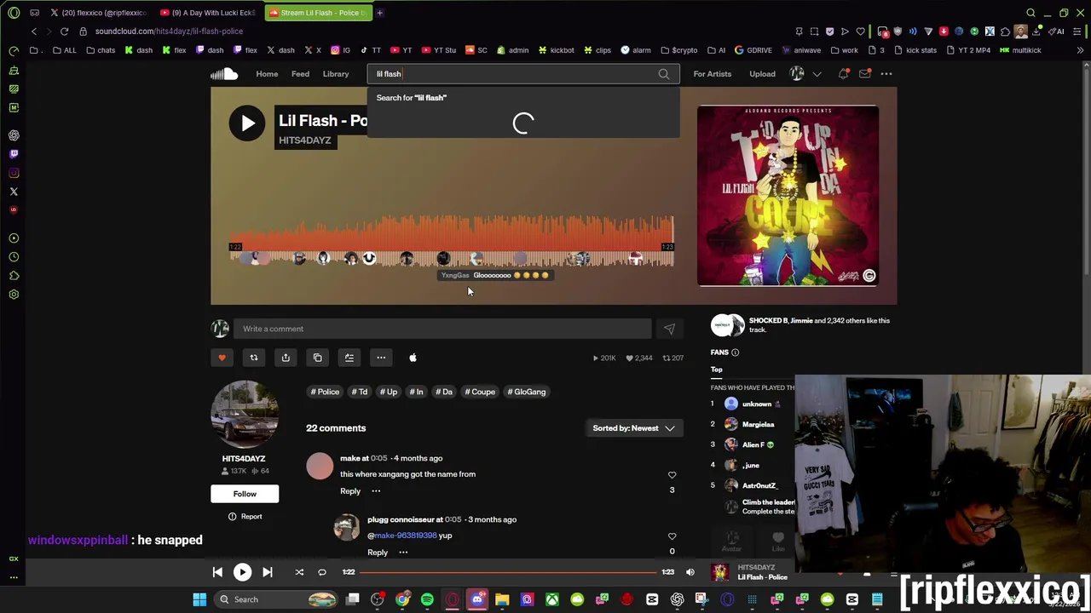This screenshot has height=613, width=1091.
Task: Expand the profile avatar dropdown chevron
Action: 817,74
